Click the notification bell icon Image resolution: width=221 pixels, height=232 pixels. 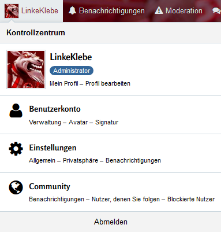[x=72, y=10]
